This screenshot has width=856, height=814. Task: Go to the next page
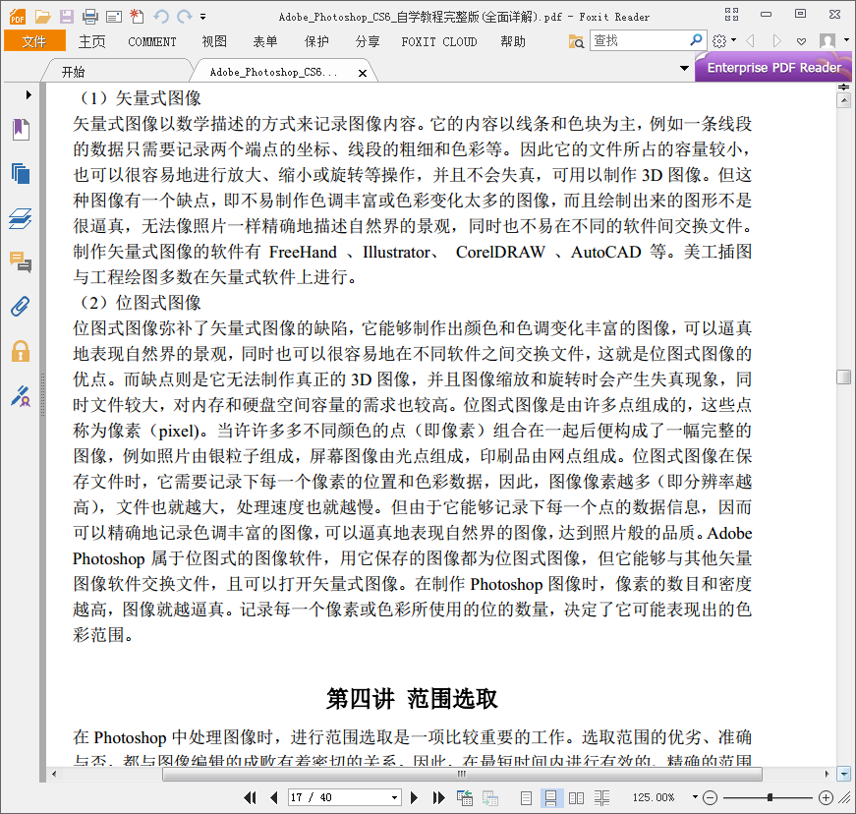pos(414,797)
